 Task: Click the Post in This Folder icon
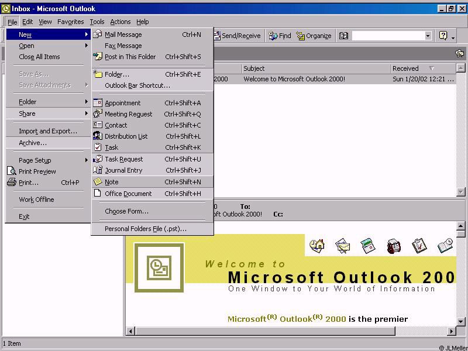pos(98,56)
